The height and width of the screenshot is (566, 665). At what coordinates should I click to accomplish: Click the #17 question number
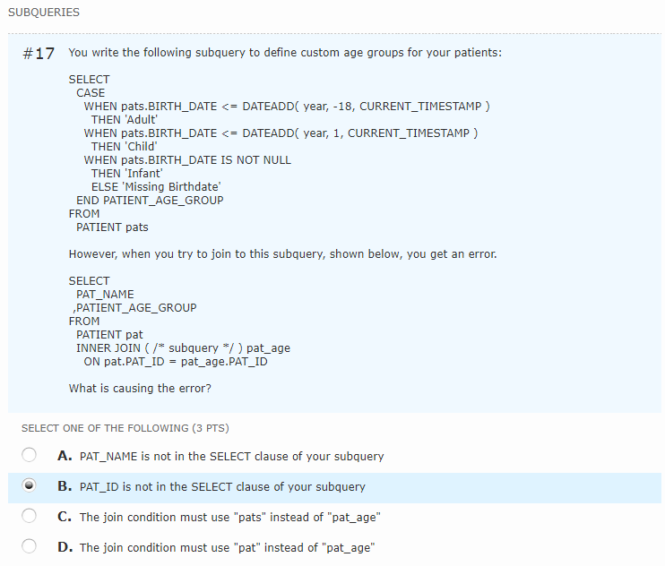pos(39,54)
